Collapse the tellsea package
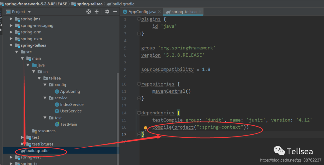324x165 pixels. [39, 79]
